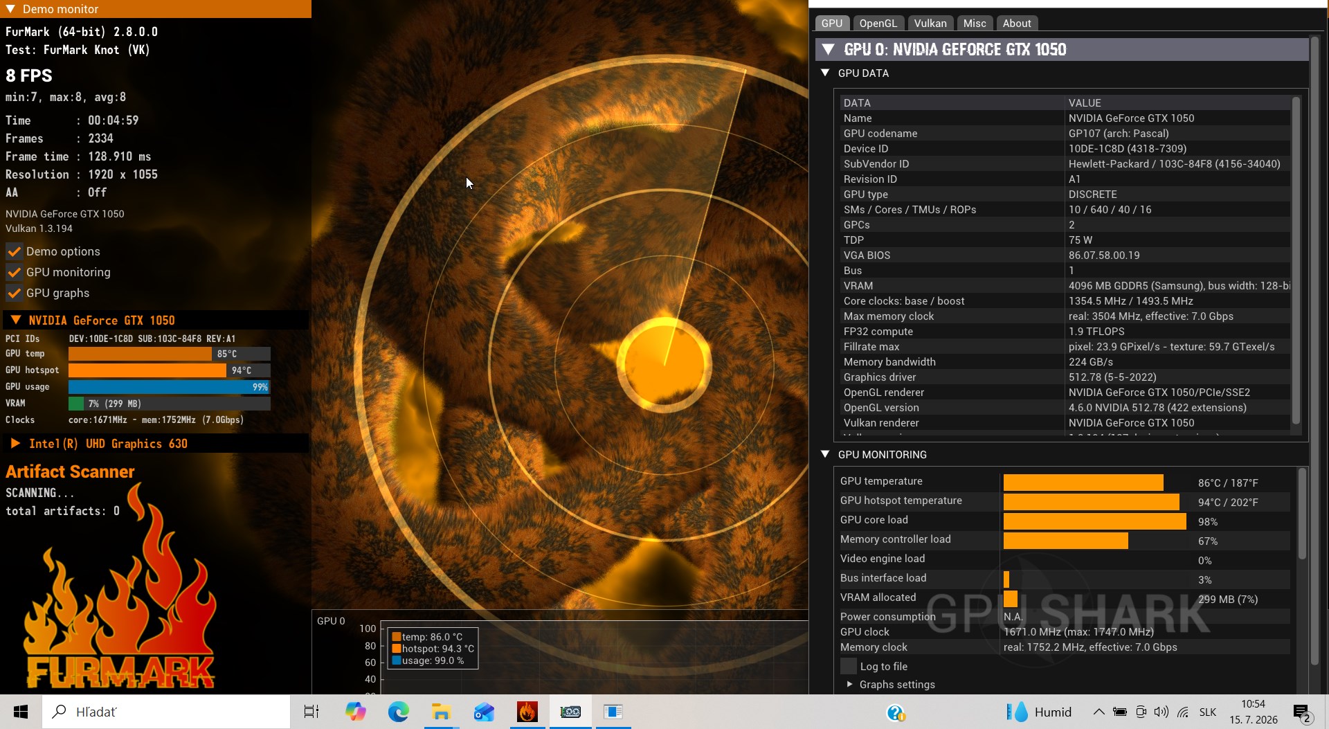
Task: Show hidden system tray icons
Action: [x=1099, y=712]
